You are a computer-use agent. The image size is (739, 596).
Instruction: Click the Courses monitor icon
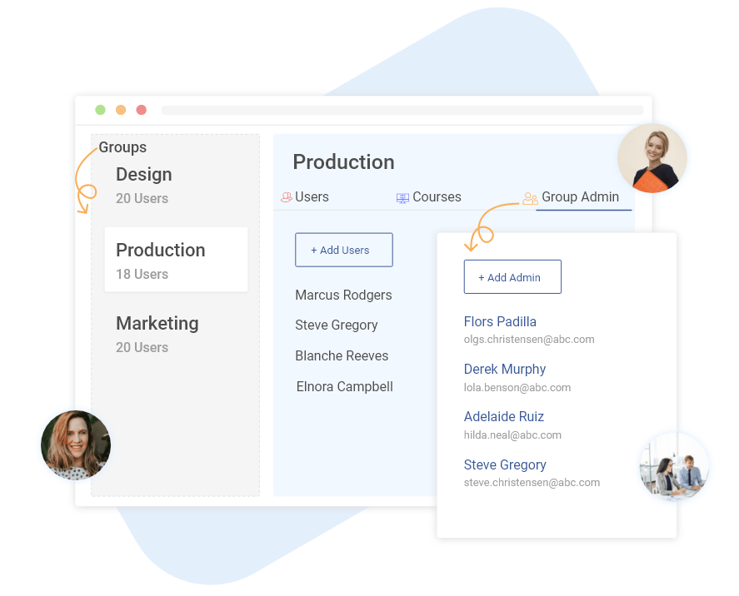(x=402, y=198)
